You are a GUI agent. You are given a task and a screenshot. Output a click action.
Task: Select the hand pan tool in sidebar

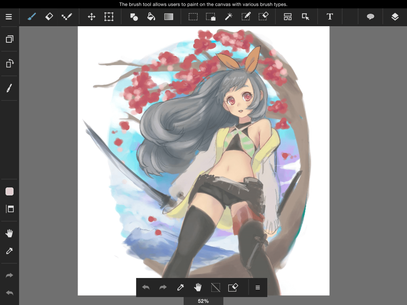point(9,233)
